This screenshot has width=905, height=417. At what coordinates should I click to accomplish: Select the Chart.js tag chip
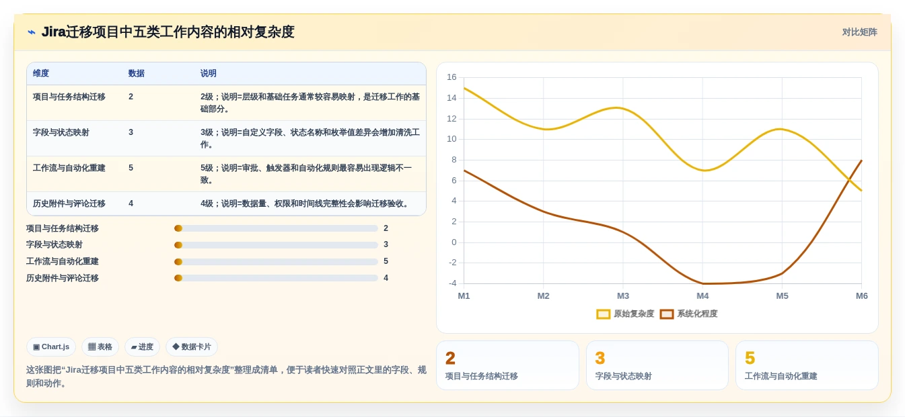click(x=51, y=346)
